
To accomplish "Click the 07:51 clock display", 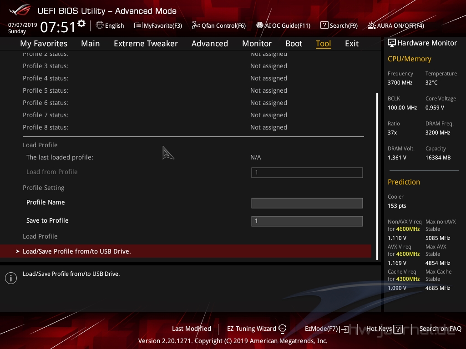I will (x=58, y=27).
